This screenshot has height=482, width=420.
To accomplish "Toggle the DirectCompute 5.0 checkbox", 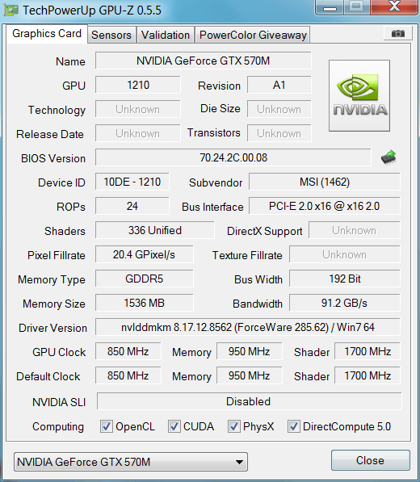I will coord(294,426).
